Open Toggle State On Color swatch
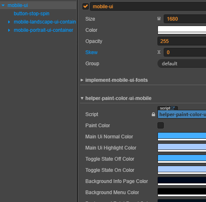 (182, 170)
